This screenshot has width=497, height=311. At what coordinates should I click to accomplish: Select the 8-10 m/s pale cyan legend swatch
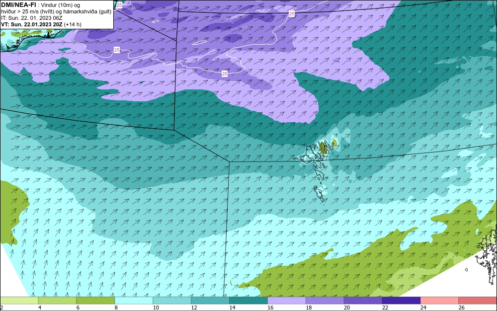pos(134,300)
